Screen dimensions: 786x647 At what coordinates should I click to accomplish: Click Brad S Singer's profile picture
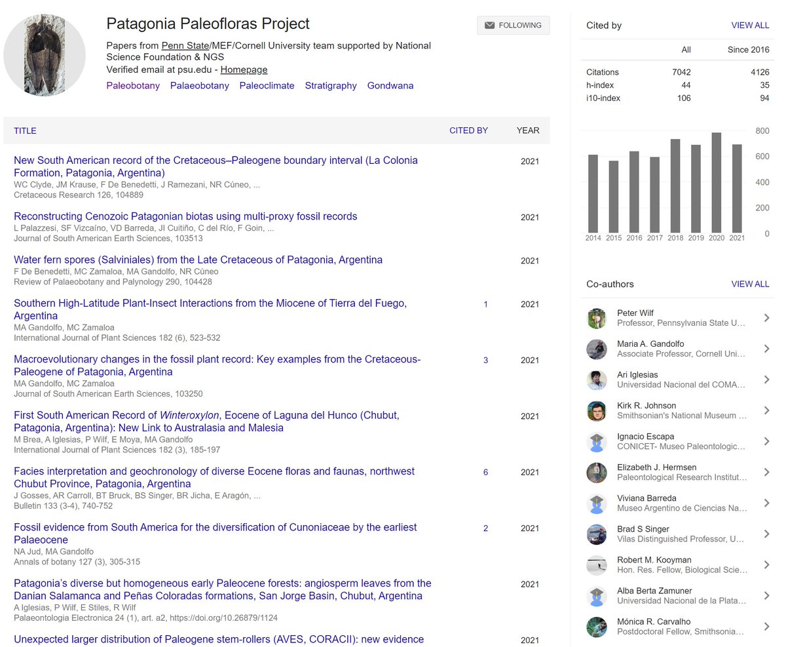point(596,534)
